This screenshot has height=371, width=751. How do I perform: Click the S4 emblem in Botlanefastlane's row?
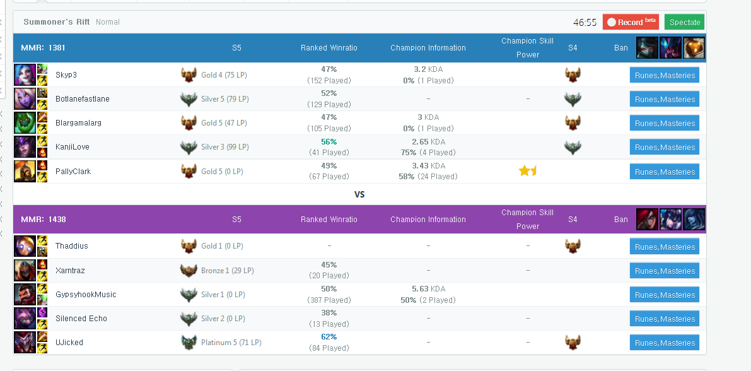pyautogui.click(x=573, y=98)
